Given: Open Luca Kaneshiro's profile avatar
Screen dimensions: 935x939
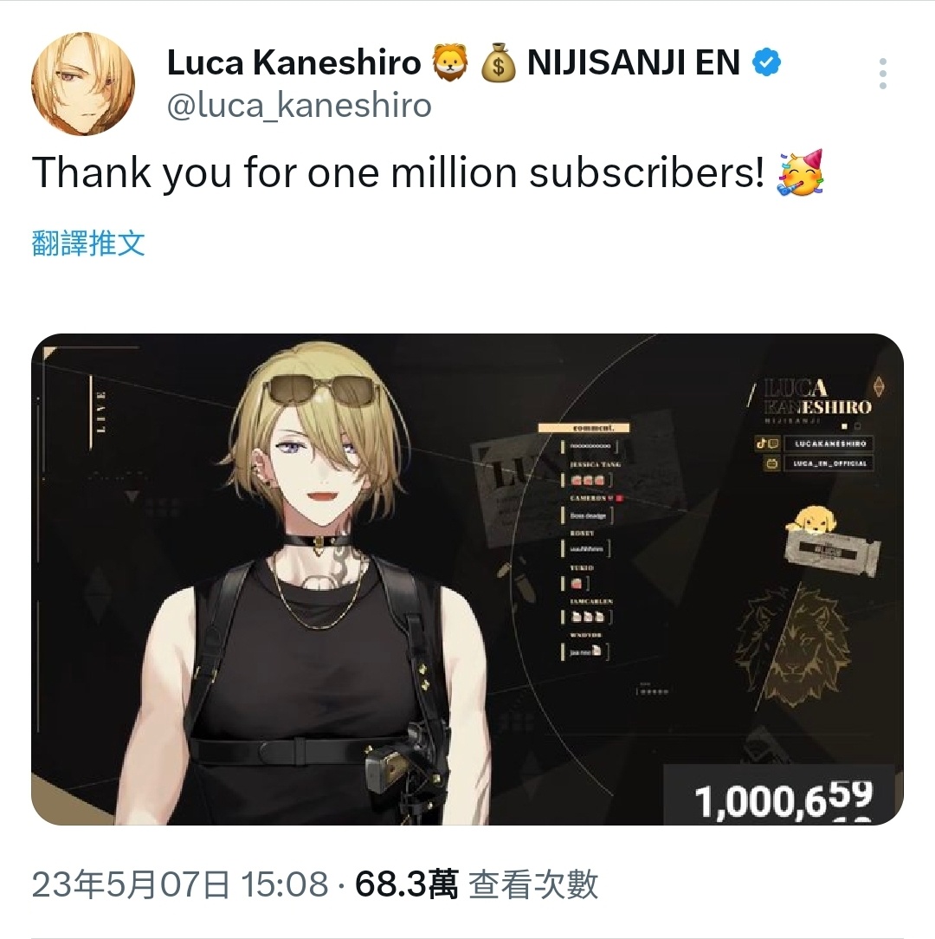Looking at the screenshot, I should point(83,84).
